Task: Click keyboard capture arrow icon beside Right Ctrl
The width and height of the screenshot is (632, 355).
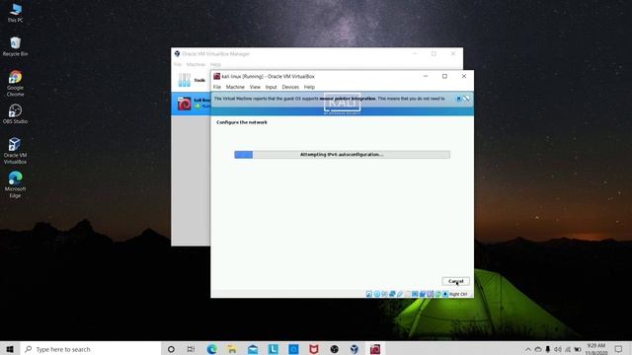Action: (445, 294)
